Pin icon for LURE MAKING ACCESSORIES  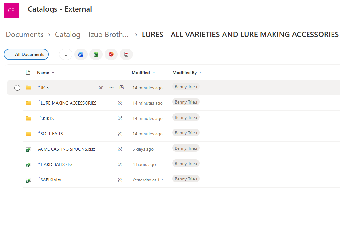[x=120, y=103]
